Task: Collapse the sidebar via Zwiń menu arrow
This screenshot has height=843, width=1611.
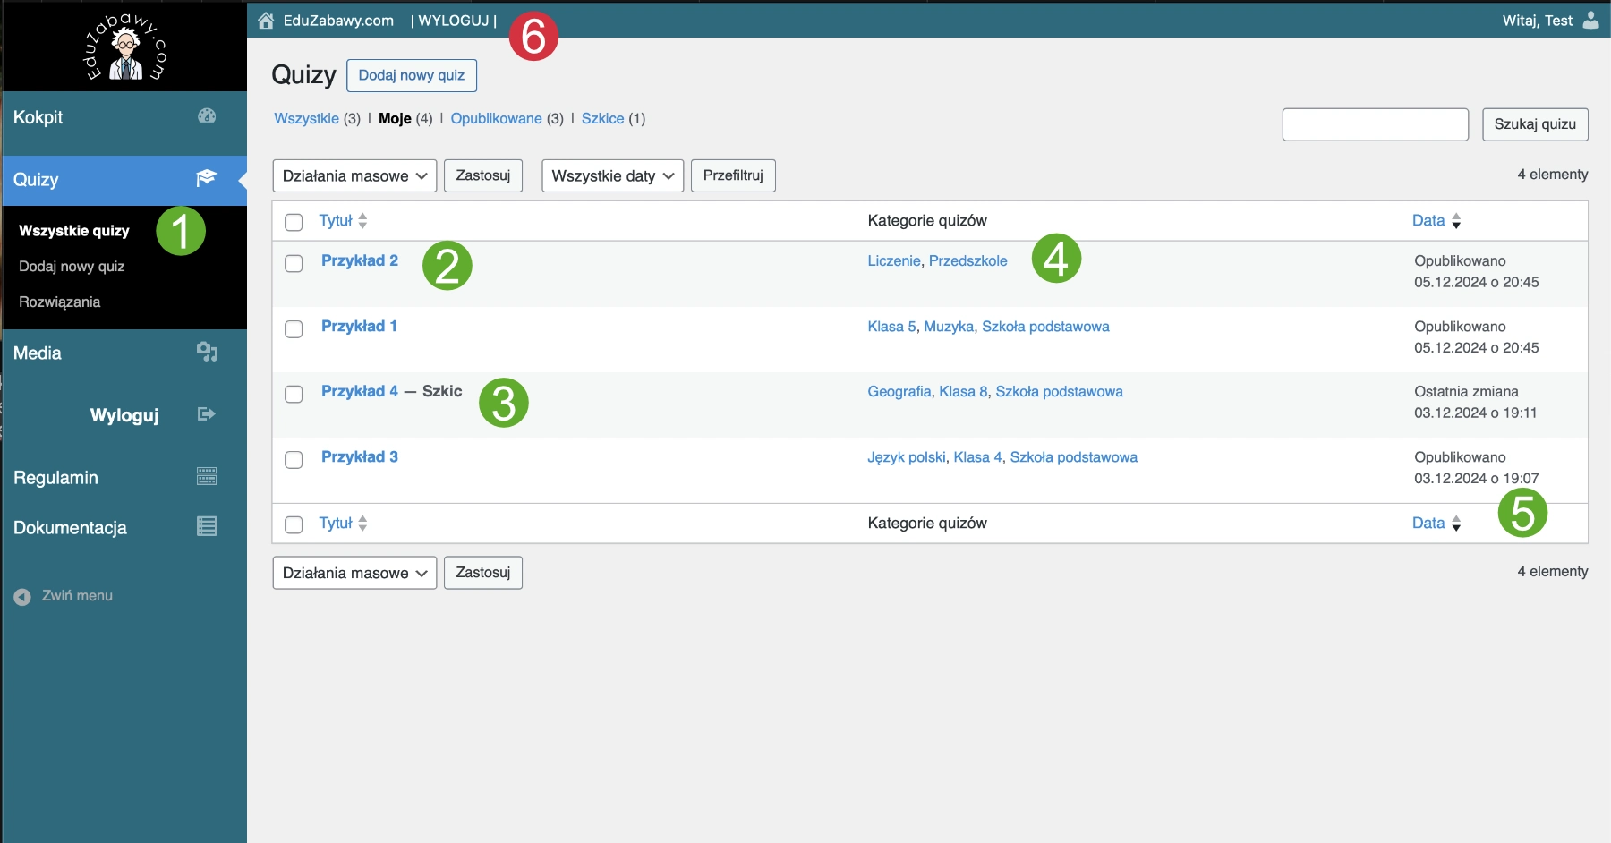Action: click(x=22, y=597)
